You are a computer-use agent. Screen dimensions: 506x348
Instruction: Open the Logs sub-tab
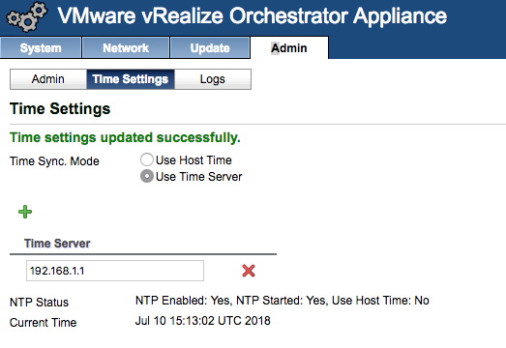(x=212, y=79)
